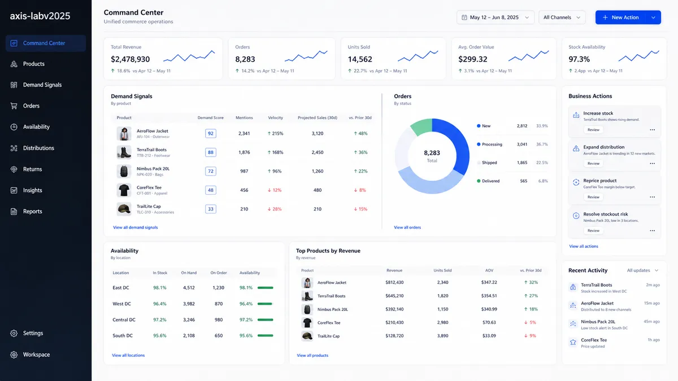678x381 pixels.
Task: Click the Settings gear icon
Action: [14, 334]
